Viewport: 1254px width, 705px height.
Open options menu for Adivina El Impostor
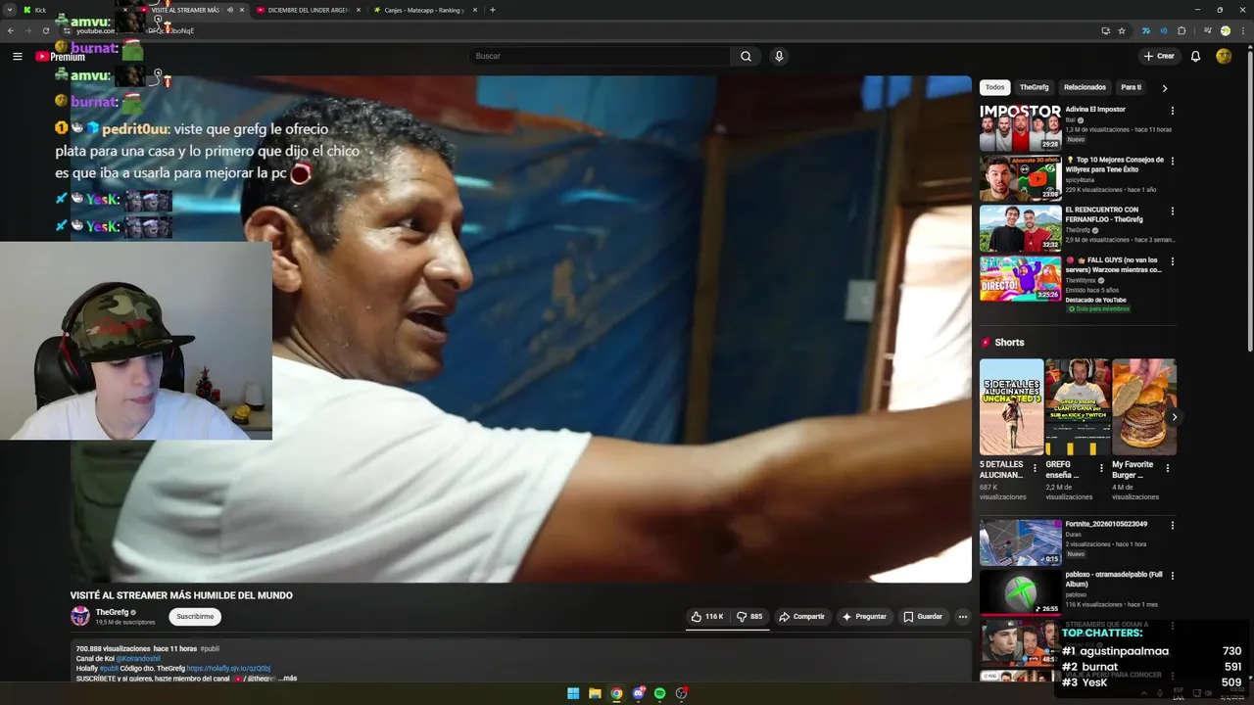pyautogui.click(x=1172, y=111)
